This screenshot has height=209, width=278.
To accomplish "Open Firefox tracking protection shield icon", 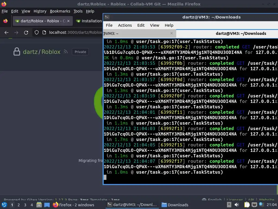I will point(37,32).
